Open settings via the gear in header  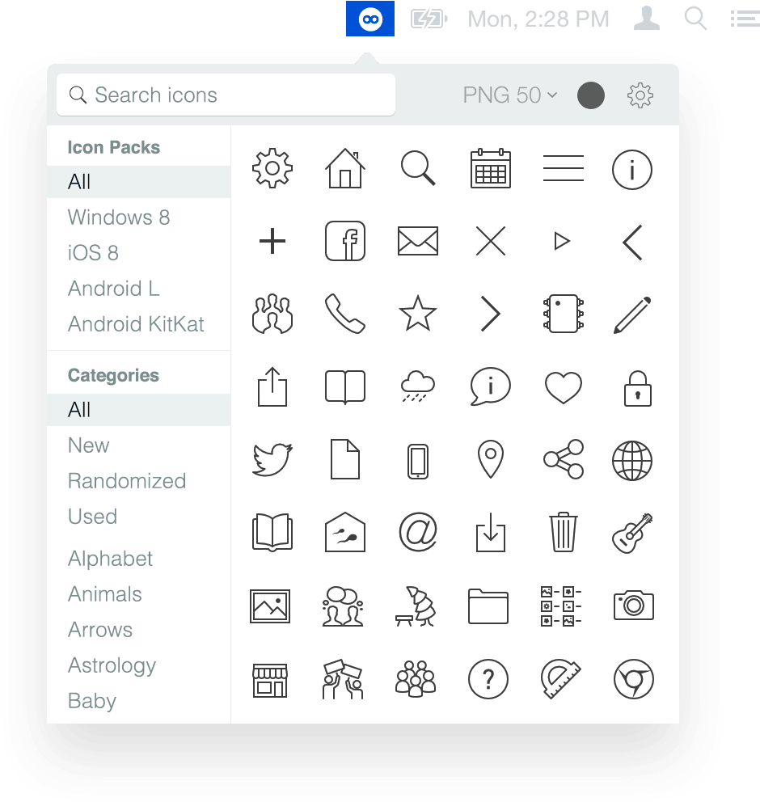(640, 95)
